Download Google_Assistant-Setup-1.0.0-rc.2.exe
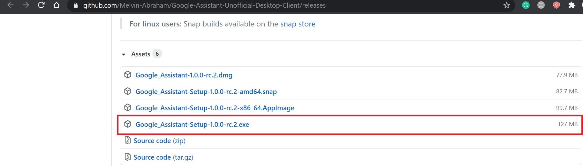Viewport: 583px width, 166px height. [192, 125]
